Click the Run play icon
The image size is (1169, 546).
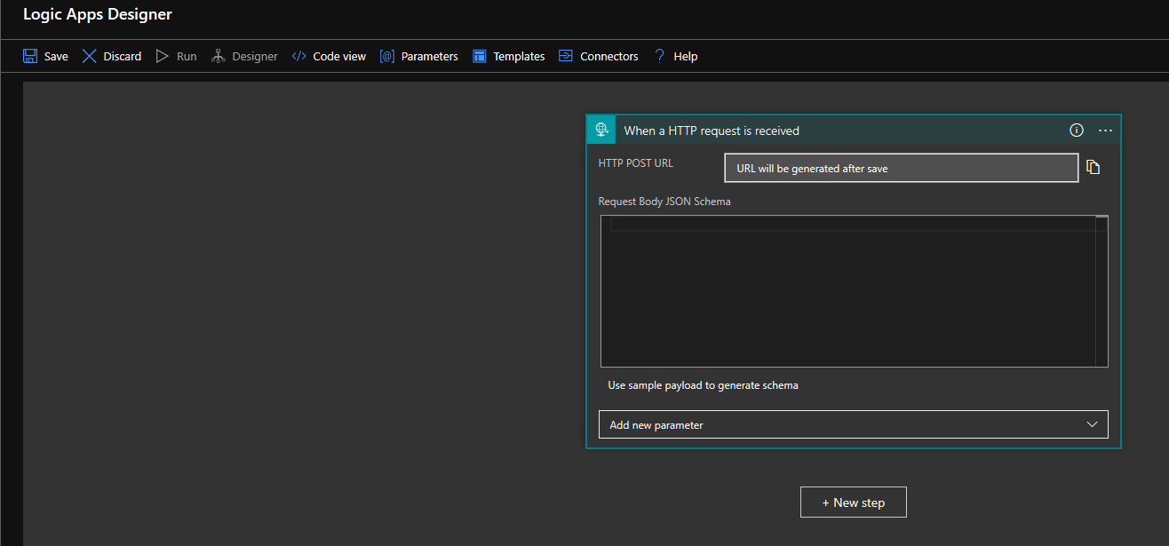[162, 56]
